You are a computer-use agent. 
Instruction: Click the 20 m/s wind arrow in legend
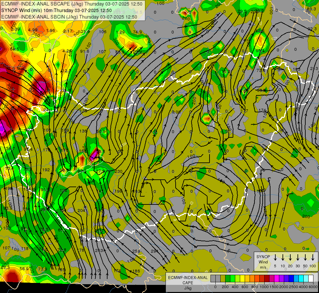pos(290,258)
